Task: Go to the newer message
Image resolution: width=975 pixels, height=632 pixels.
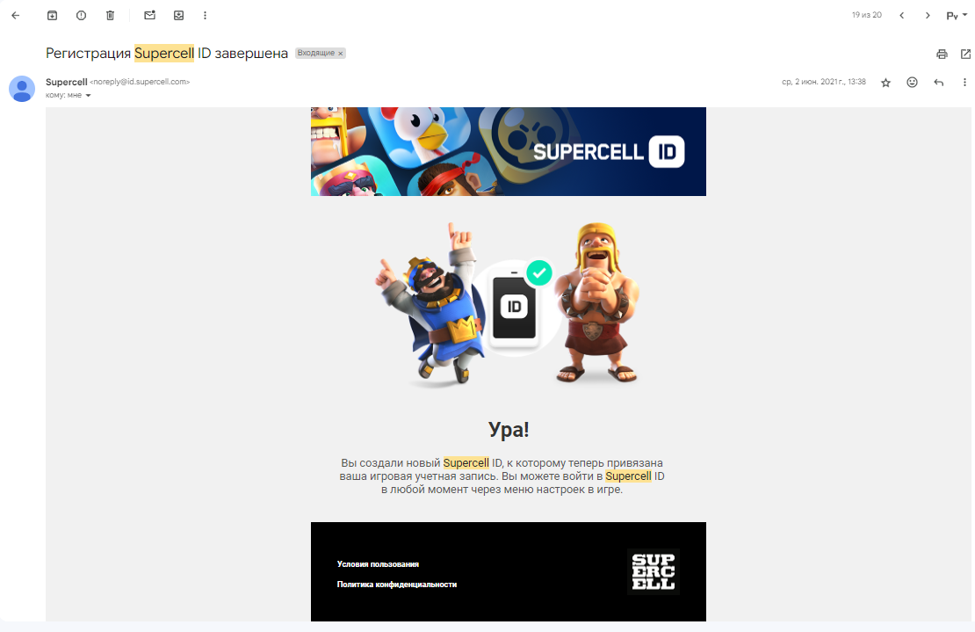Action: click(901, 16)
